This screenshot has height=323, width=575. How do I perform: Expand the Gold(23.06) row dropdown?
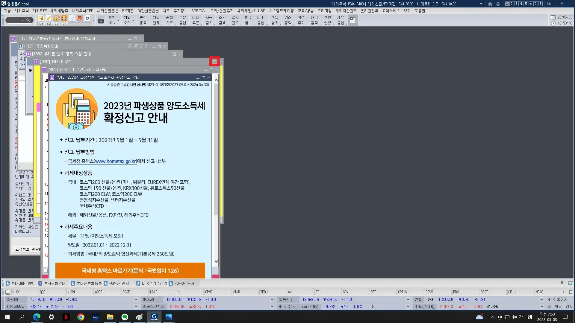coord(542,307)
